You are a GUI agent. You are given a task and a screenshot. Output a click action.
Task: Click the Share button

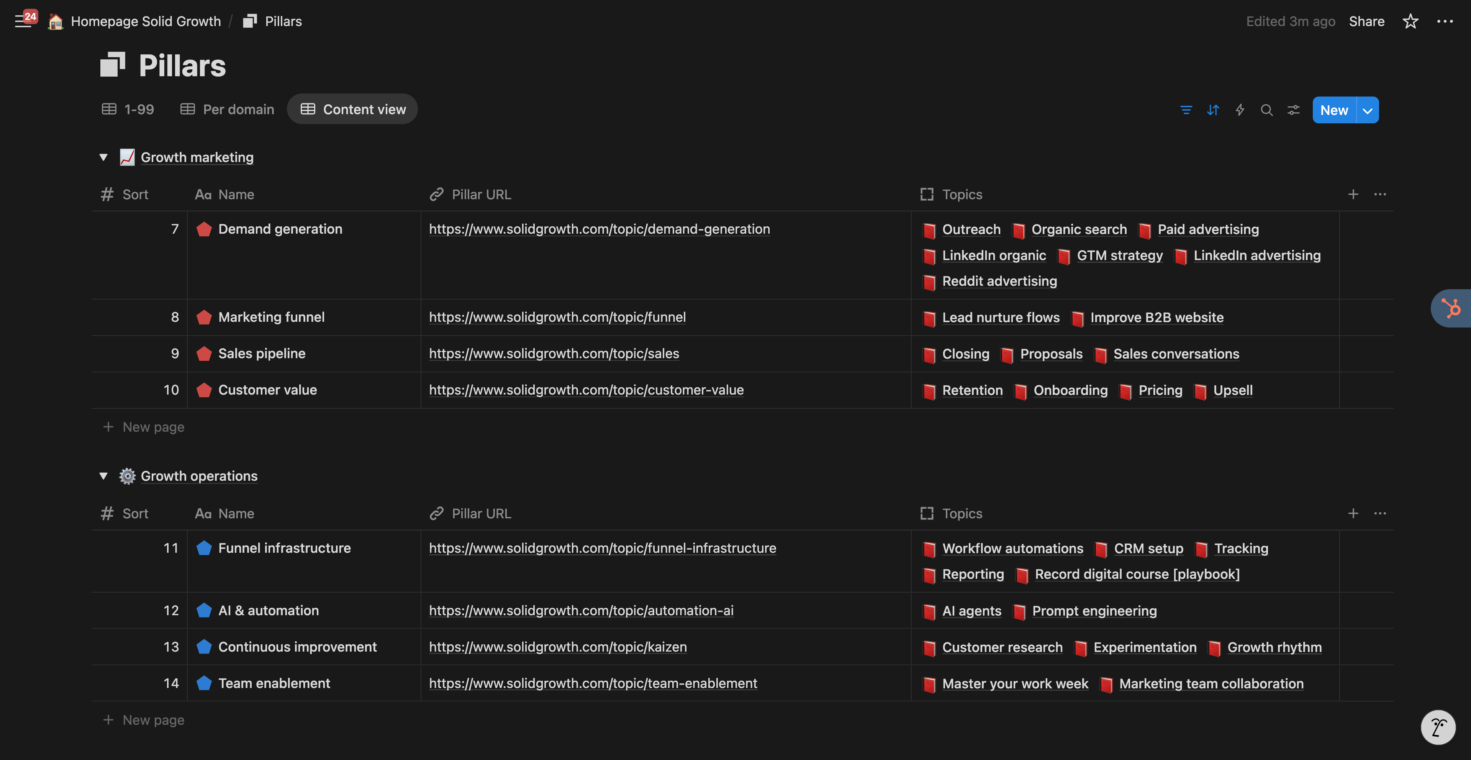[1366, 22]
